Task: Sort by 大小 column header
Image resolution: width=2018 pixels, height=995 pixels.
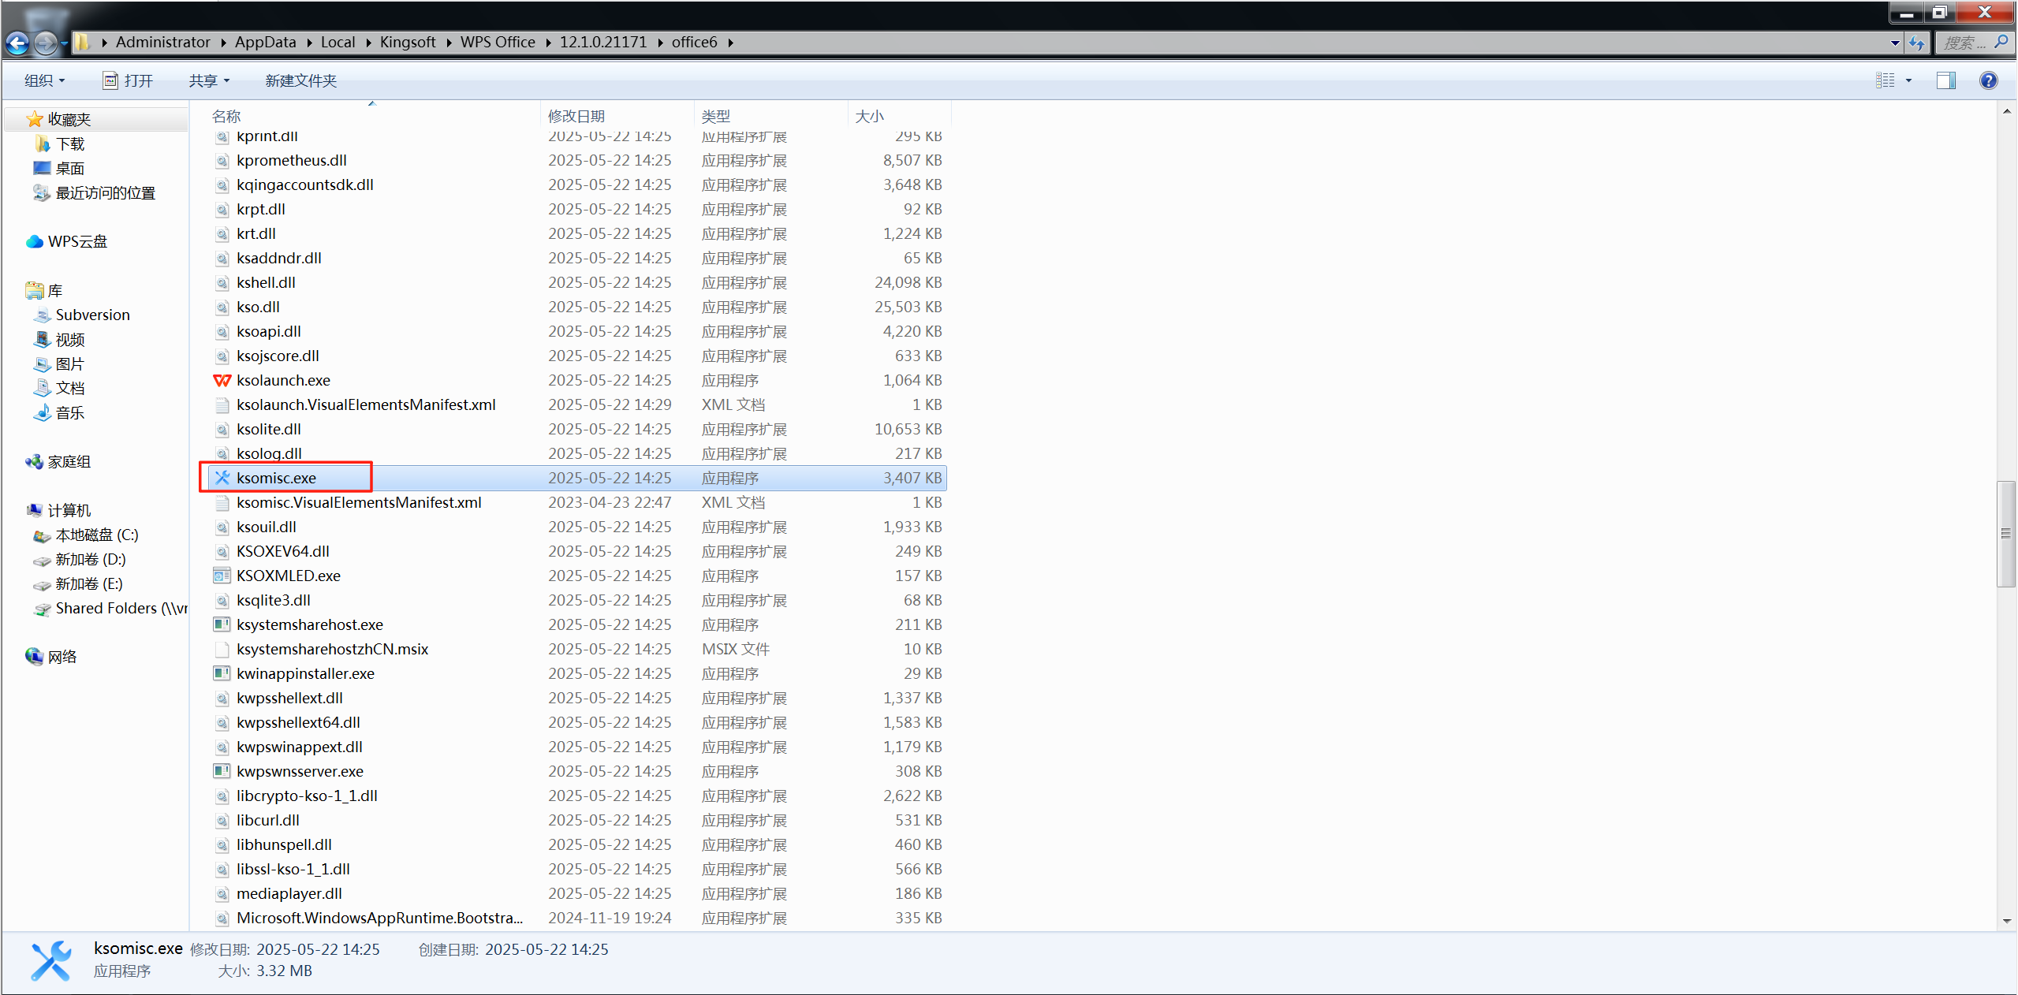Action: click(869, 116)
